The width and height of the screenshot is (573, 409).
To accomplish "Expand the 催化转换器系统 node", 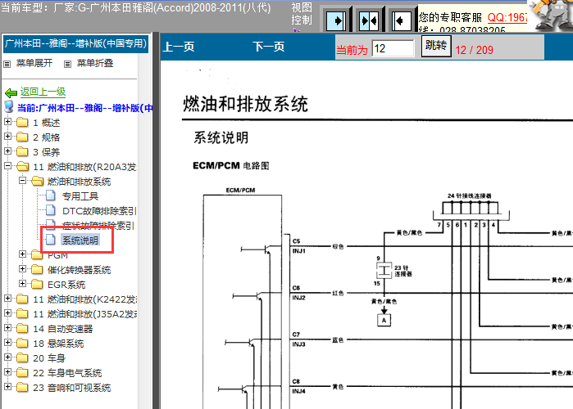I will (22, 268).
